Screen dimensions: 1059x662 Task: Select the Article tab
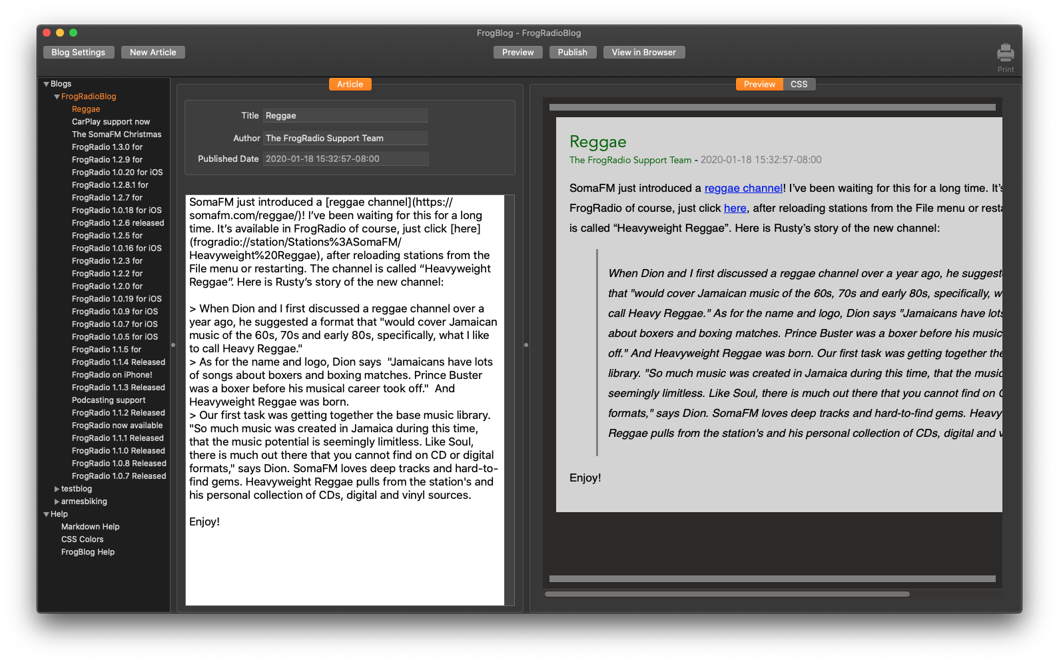pyautogui.click(x=350, y=85)
